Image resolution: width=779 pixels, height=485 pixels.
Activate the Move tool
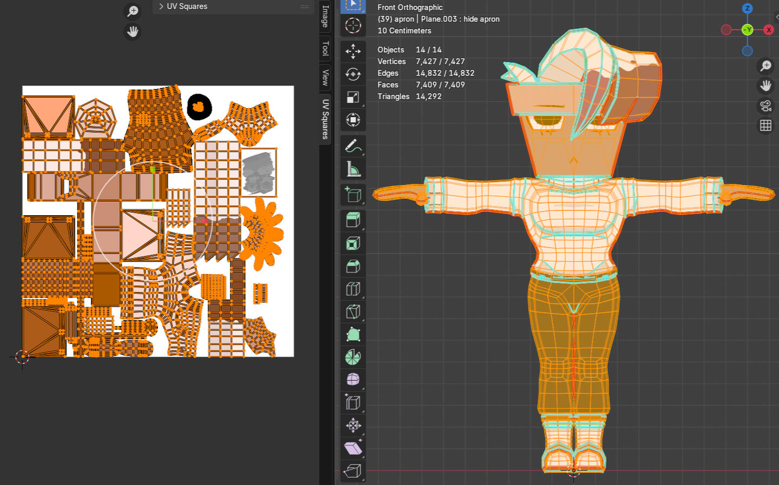coord(353,51)
